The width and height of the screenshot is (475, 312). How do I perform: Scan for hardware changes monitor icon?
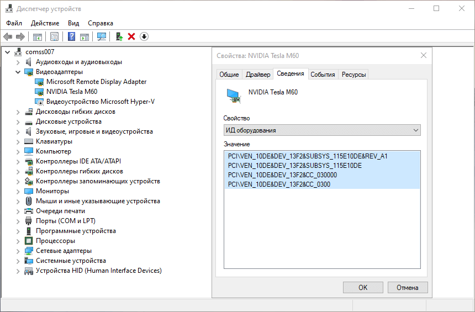[102, 37]
